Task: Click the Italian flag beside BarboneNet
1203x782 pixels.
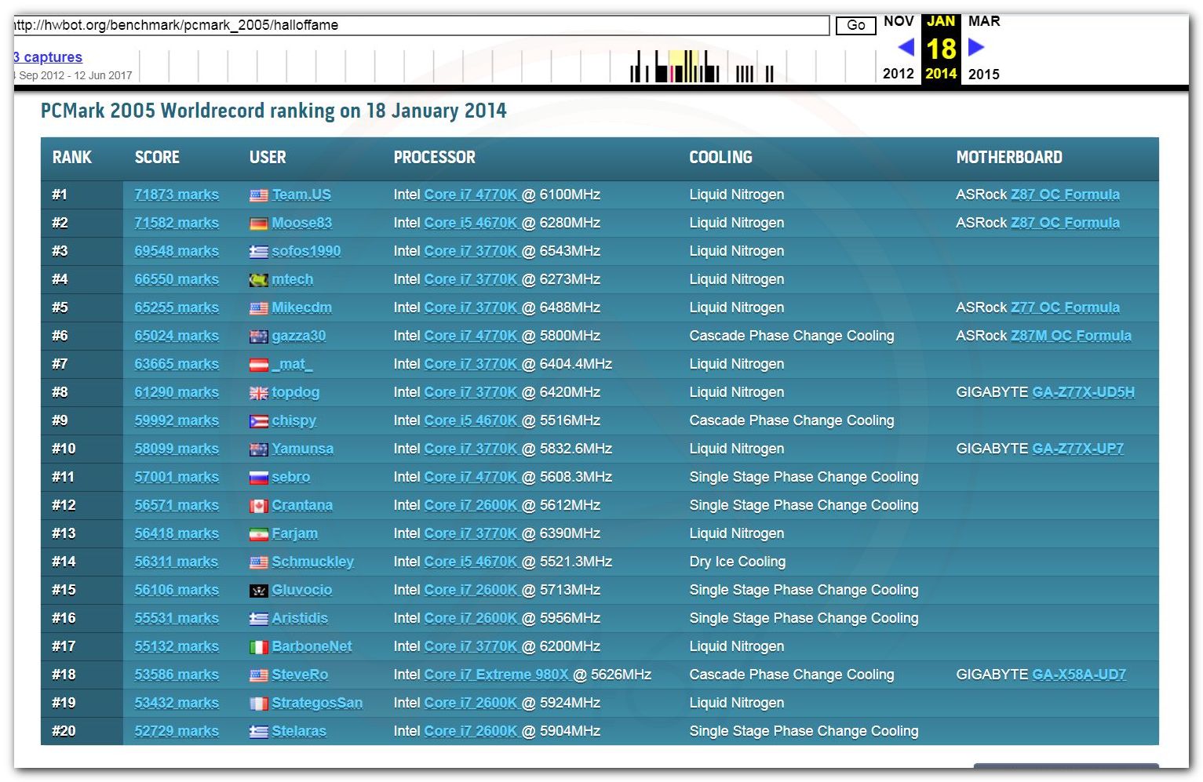Action: 258,647
